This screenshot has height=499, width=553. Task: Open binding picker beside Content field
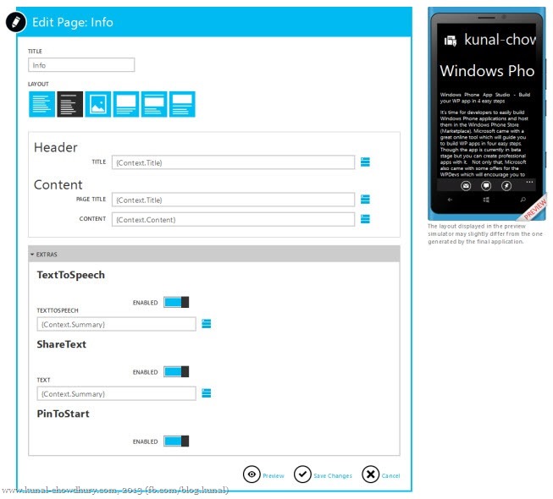point(365,219)
